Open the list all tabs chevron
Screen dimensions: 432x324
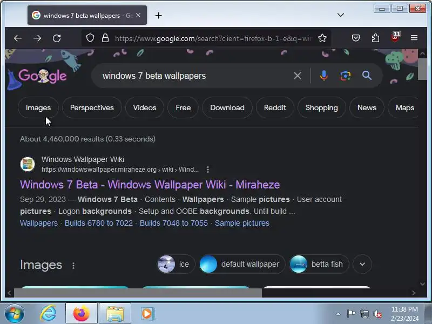pyautogui.click(x=341, y=15)
